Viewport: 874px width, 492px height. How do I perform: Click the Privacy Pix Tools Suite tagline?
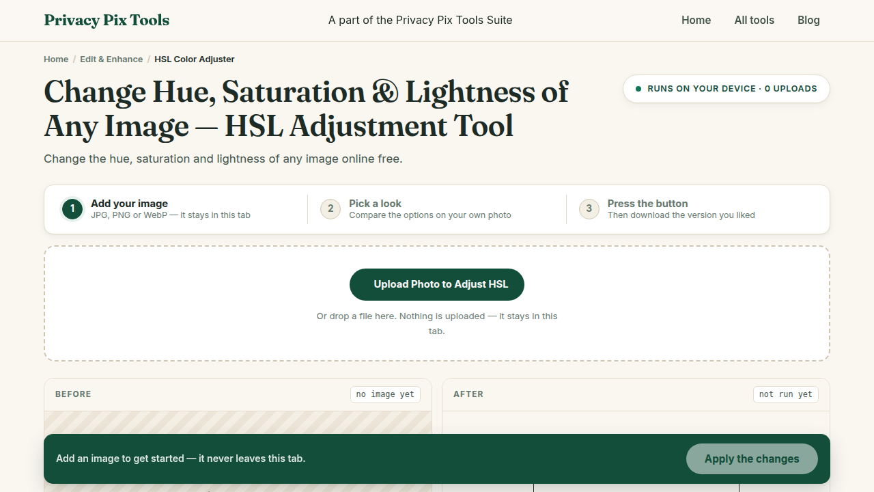tap(420, 20)
